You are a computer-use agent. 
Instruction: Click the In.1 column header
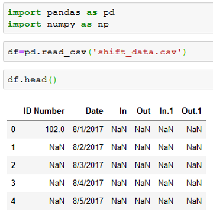(x=166, y=111)
